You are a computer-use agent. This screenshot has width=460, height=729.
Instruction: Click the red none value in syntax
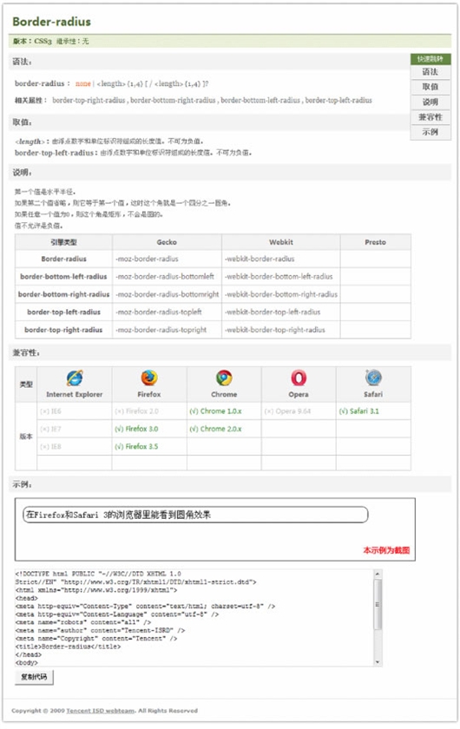(x=82, y=83)
